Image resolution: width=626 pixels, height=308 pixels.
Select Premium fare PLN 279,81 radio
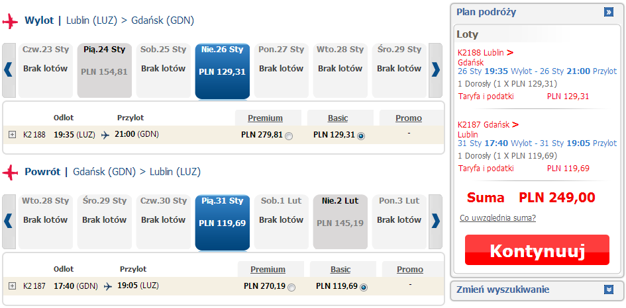tap(289, 136)
